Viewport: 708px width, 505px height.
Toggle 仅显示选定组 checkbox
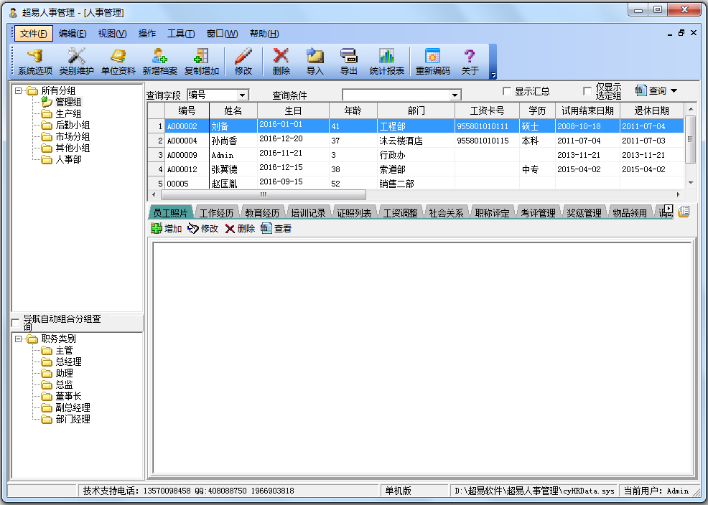pos(587,91)
